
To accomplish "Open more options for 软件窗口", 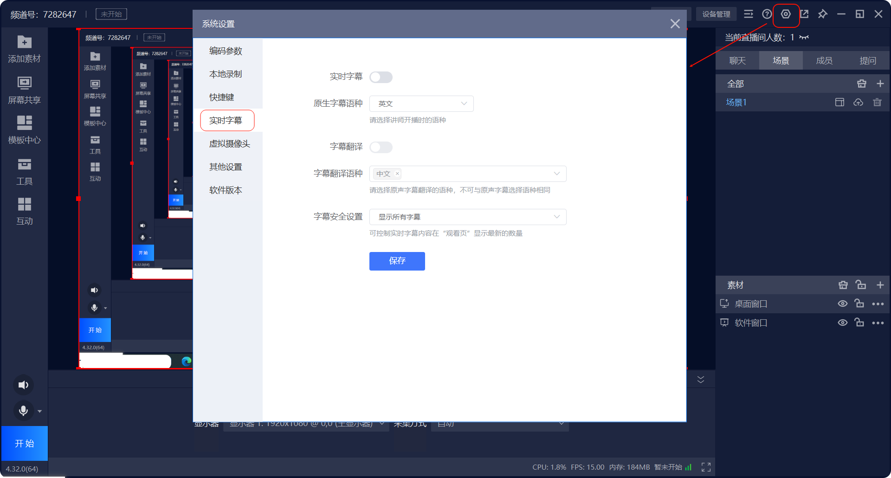I will (878, 323).
